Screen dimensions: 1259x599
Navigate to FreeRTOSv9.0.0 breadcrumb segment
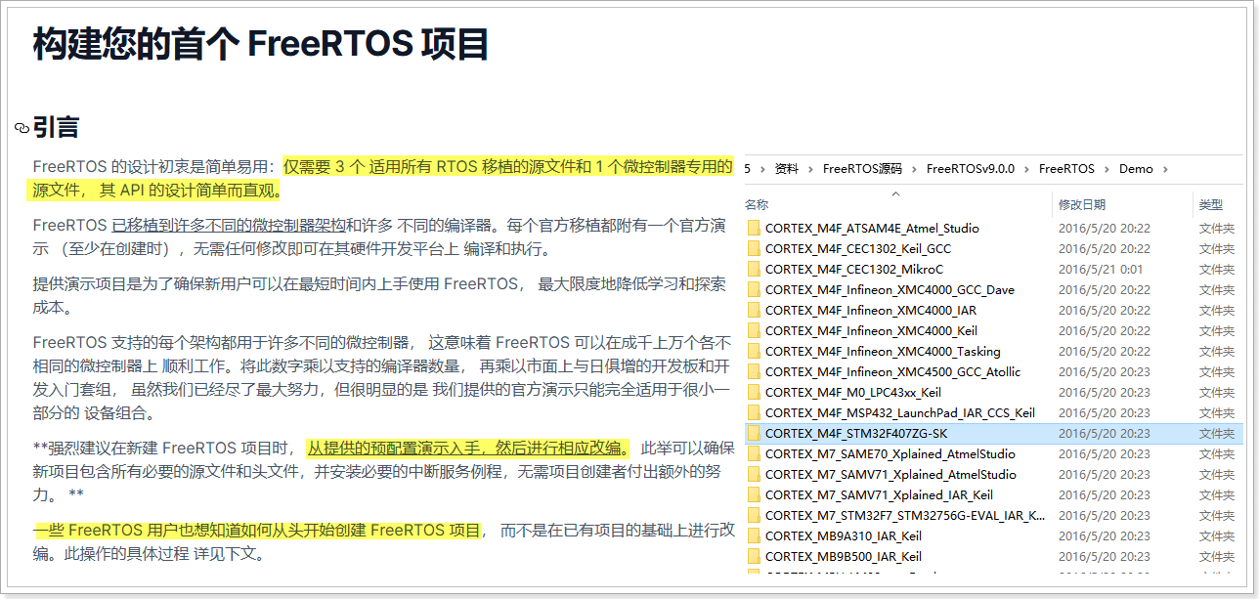click(971, 169)
